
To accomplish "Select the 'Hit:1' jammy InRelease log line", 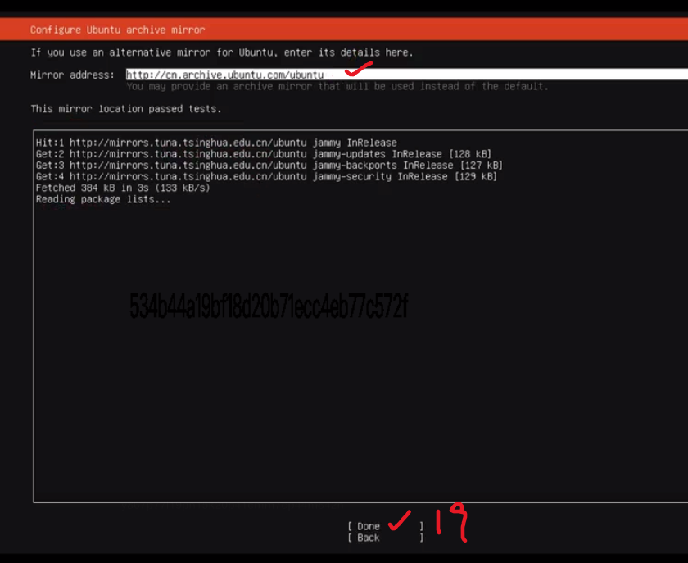I will 216,143.
